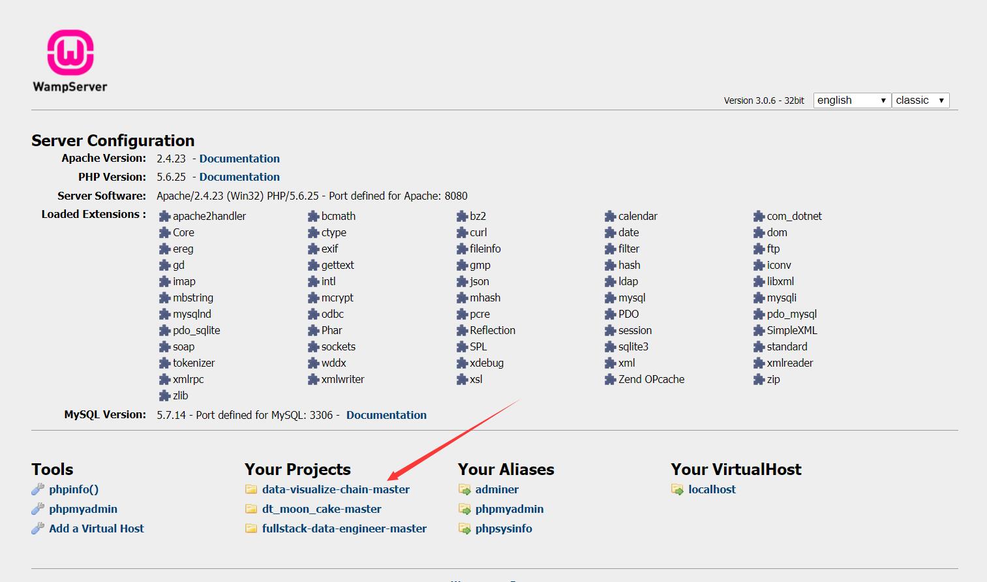The height and width of the screenshot is (582, 987).
Task: Click the alias icon beside adminer
Action: pos(464,489)
